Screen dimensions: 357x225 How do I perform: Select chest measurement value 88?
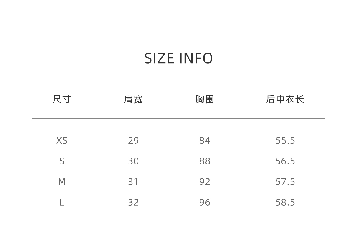tap(205, 161)
